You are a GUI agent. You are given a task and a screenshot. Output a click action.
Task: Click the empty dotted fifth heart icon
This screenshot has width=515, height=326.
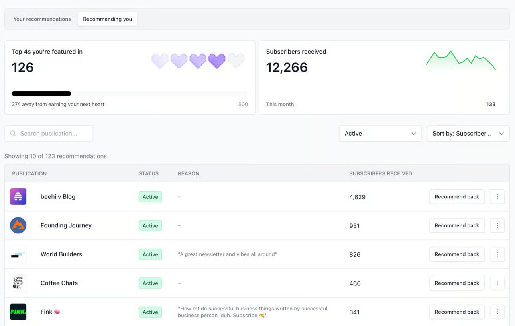click(236, 61)
